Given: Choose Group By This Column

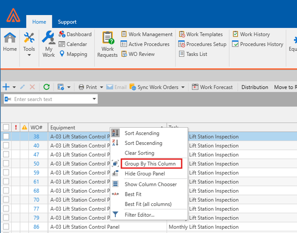Looking at the screenshot, I should tap(150, 163).
